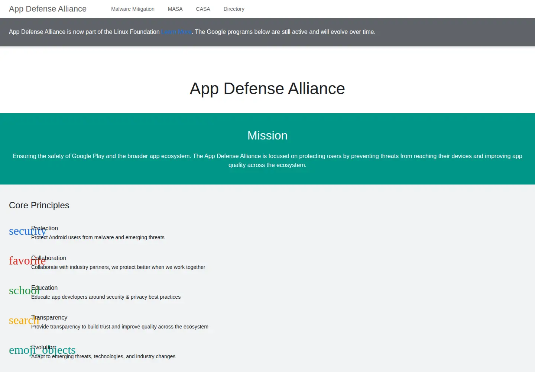The height and width of the screenshot is (372, 535).
Task: Click "Protect Android users from malware" description
Action: point(98,237)
